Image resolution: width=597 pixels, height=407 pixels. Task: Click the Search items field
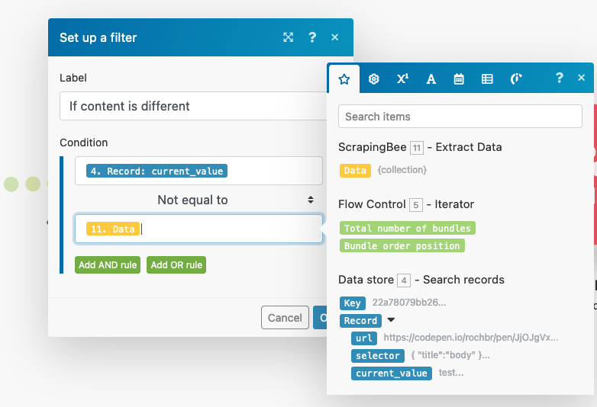pos(460,117)
